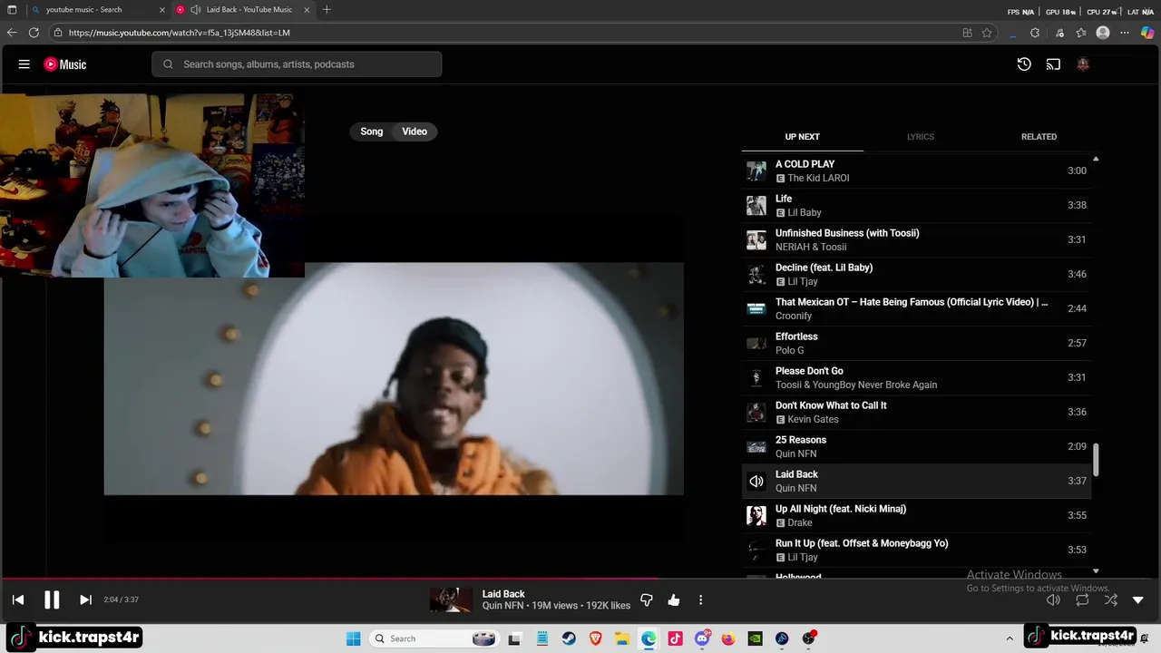Open Copilot sidebar icon
The width and height of the screenshot is (1161, 653).
coord(1147,33)
